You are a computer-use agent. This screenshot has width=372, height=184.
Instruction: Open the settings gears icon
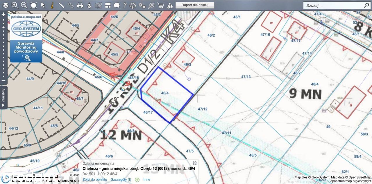(142, 5)
